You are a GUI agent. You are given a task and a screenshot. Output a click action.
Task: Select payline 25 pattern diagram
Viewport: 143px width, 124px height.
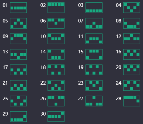click(x=18, y=101)
